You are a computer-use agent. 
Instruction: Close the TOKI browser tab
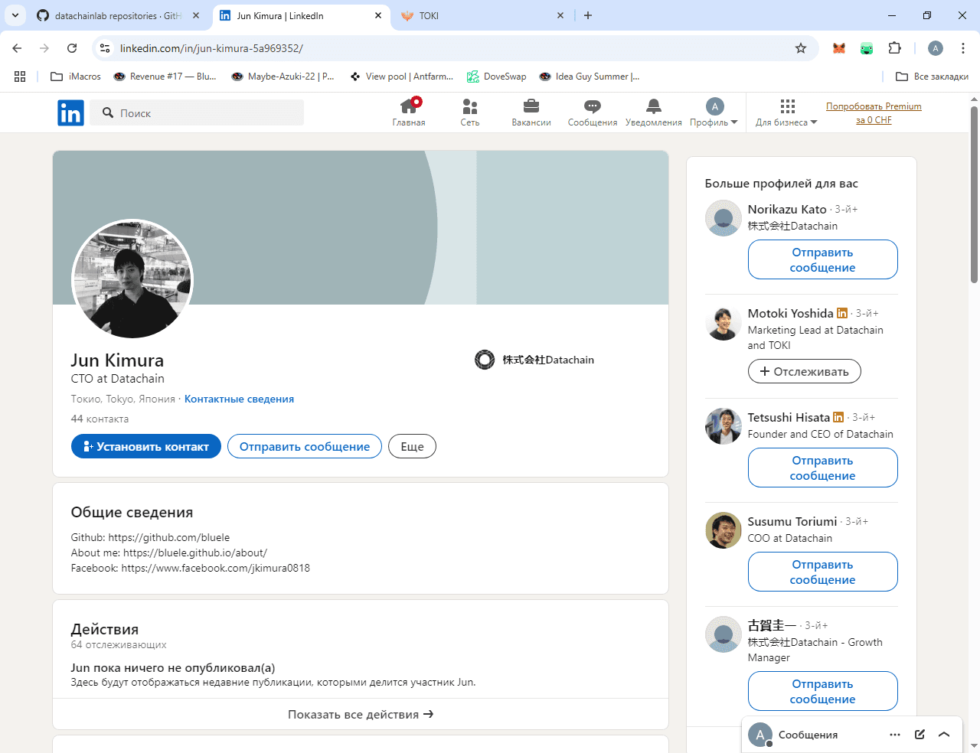point(560,15)
